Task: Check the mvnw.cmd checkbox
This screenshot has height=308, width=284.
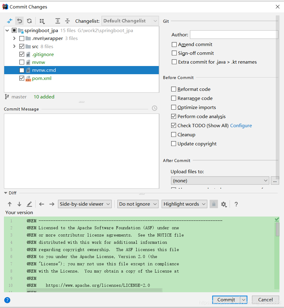Action: point(22,70)
